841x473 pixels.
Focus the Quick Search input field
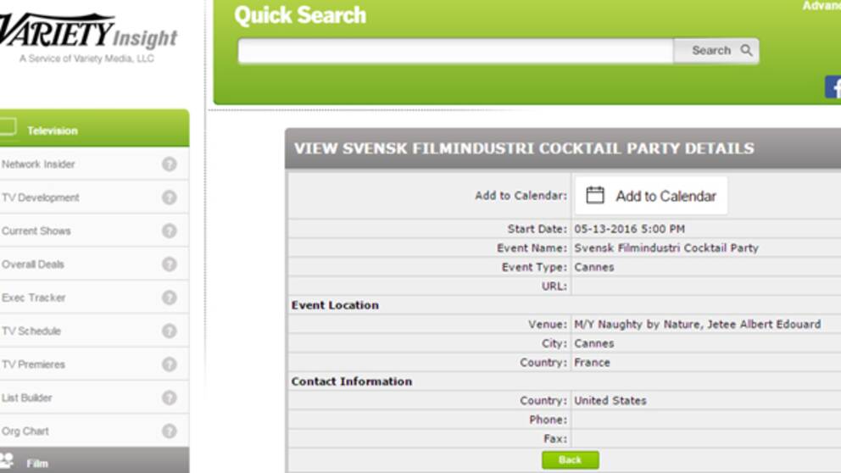(456, 51)
